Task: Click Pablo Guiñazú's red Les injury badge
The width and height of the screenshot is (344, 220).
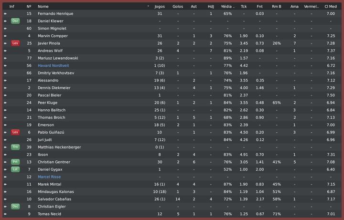Action: (15, 132)
